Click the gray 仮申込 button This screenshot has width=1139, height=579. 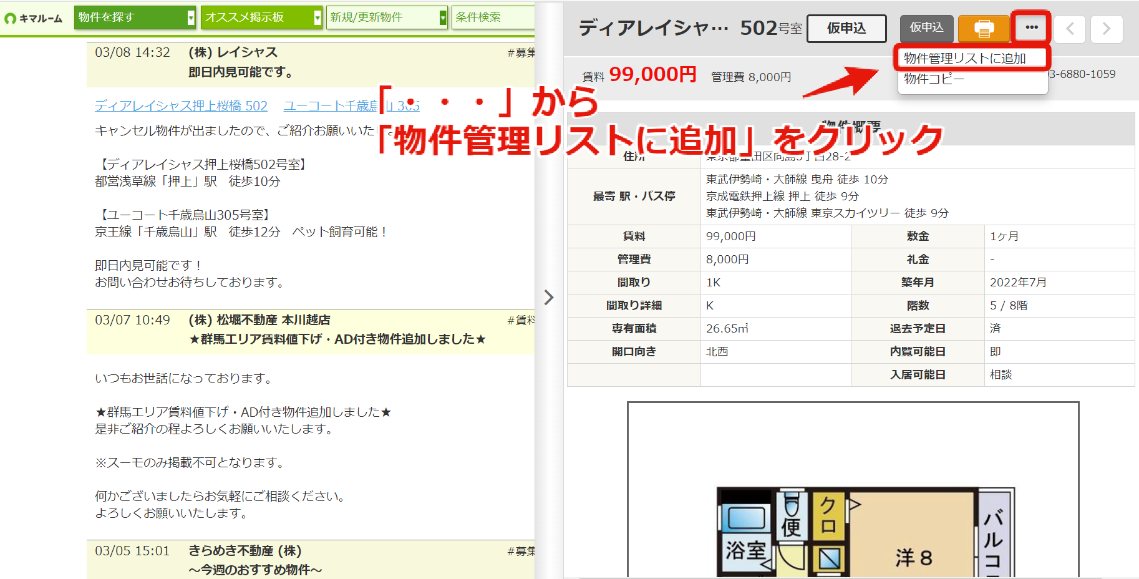pyautogui.click(x=926, y=28)
